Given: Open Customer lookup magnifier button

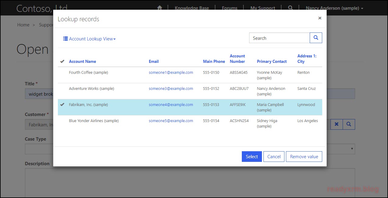Looking at the screenshot, I should point(349,124).
